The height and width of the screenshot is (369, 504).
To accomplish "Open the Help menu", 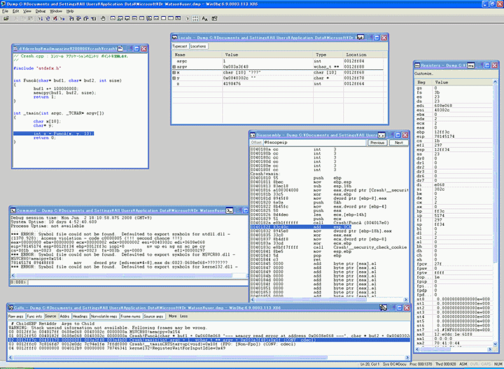I will pos(70,11).
